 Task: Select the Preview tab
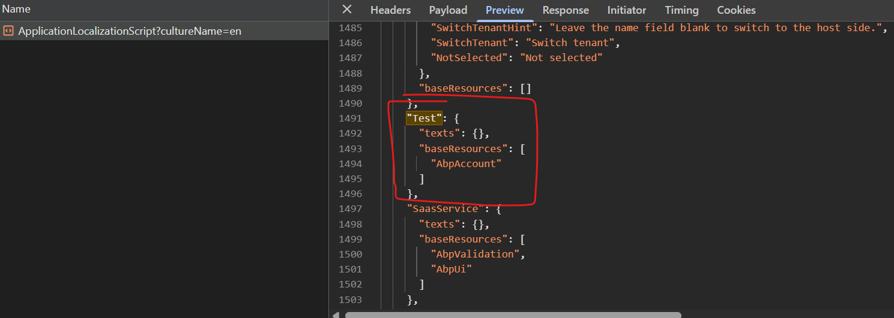coord(504,10)
